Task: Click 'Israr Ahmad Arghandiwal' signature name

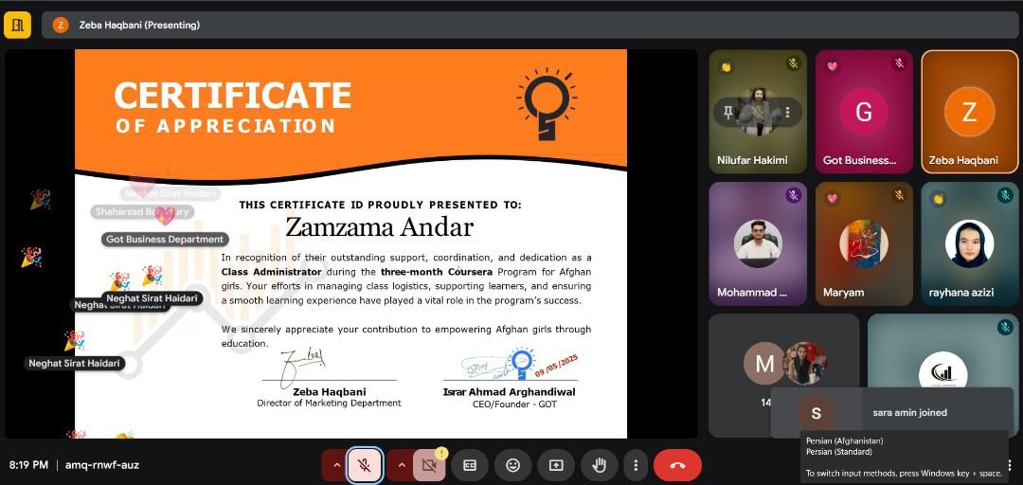Action: point(510,392)
